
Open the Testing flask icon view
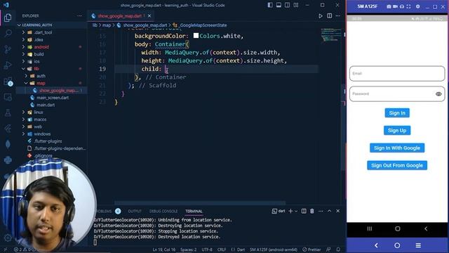8,113
